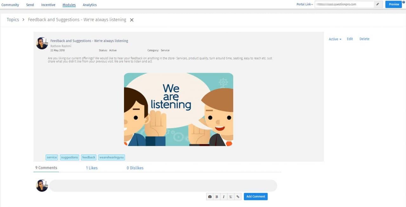The image size is (406, 207).
Task: Open the Community menu
Action: tap(10, 5)
